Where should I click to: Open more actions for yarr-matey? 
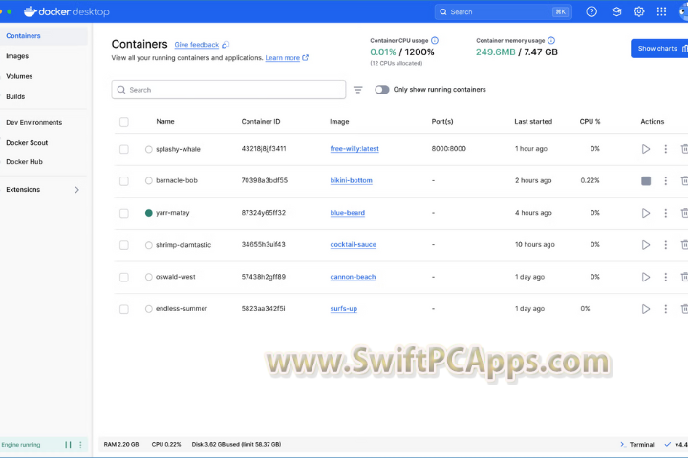click(666, 213)
